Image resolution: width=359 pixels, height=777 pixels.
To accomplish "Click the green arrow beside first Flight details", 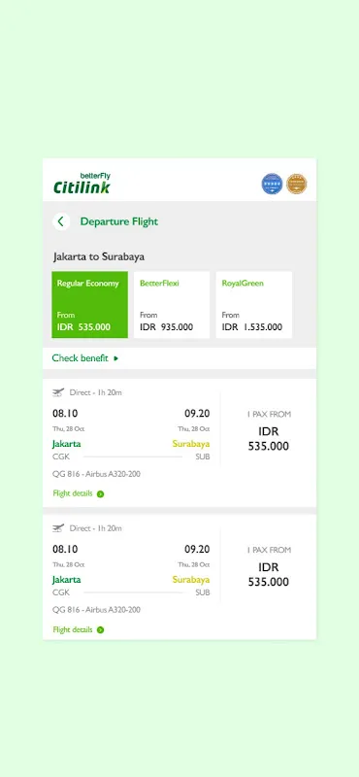I will tap(101, 494).
